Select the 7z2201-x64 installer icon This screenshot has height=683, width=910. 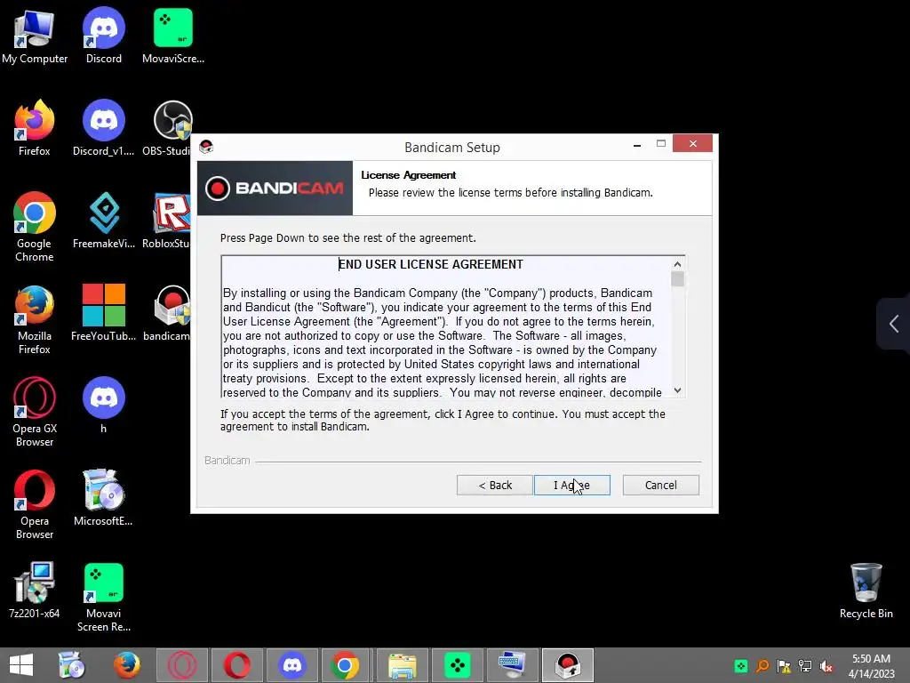[35, 590]
